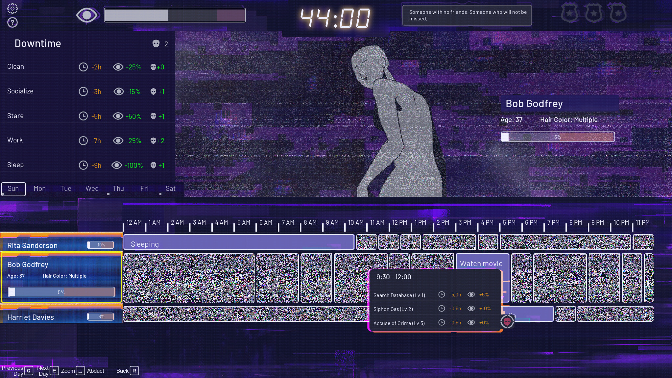Select the Watch movie schedule block
672x378 pixels.
pos(481,263)
